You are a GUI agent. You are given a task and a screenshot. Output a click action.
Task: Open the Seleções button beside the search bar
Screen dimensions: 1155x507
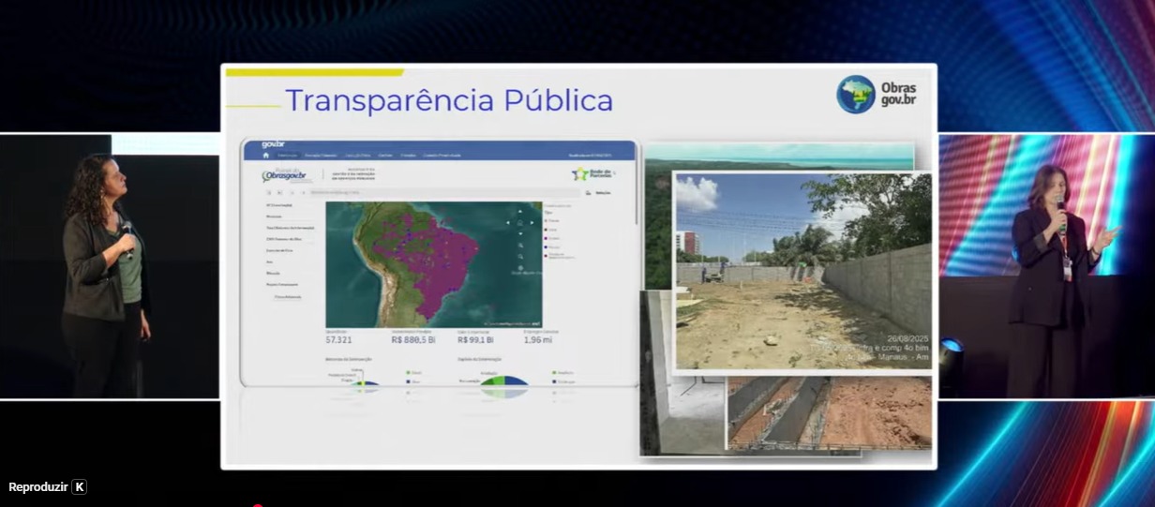598,193
